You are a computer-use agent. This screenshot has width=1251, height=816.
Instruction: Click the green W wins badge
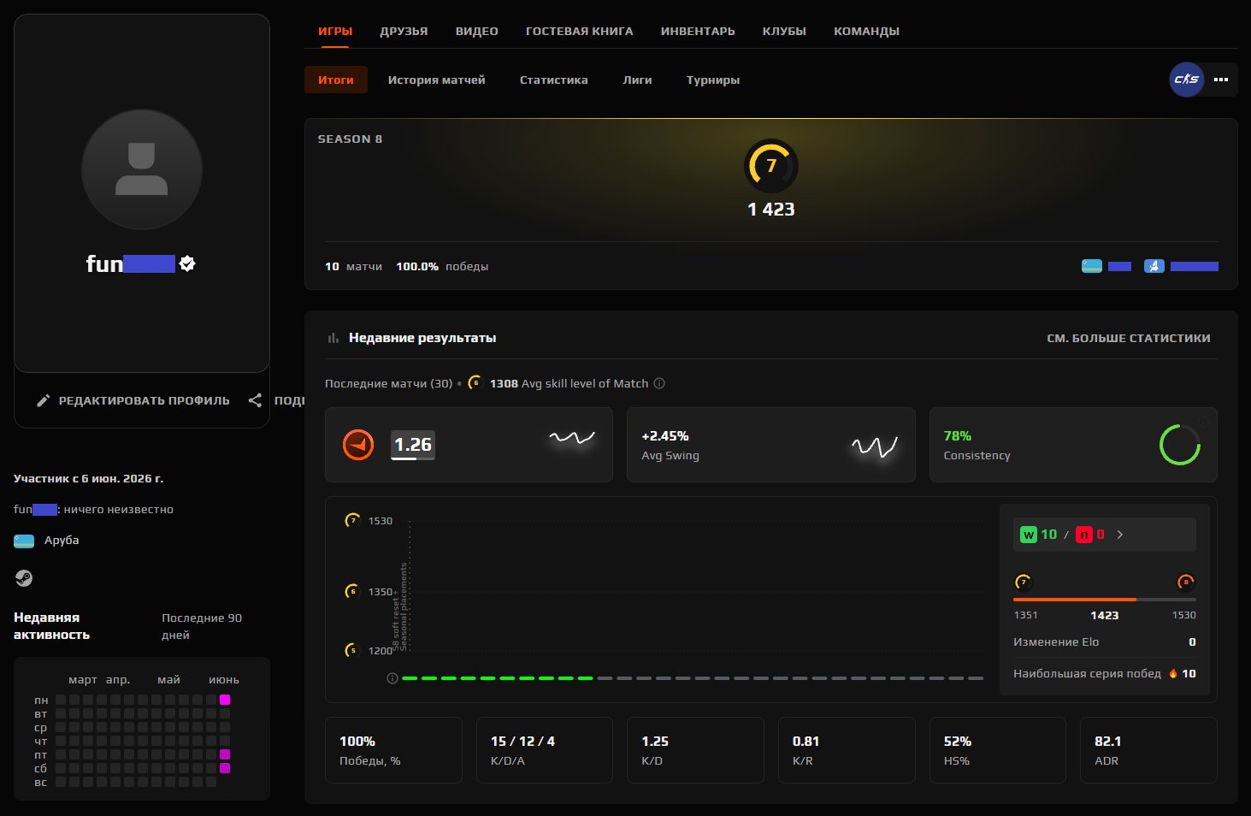pos(1029,535)
